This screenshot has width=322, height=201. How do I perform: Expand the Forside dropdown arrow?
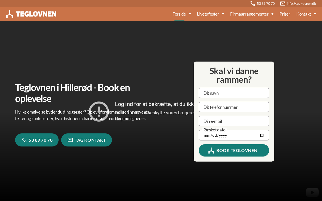click(x=190, y=14)
